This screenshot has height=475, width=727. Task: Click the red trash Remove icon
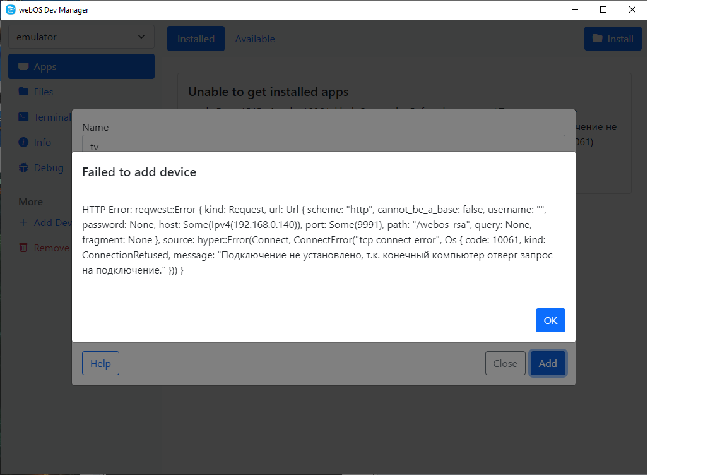[x=23, y=248]
